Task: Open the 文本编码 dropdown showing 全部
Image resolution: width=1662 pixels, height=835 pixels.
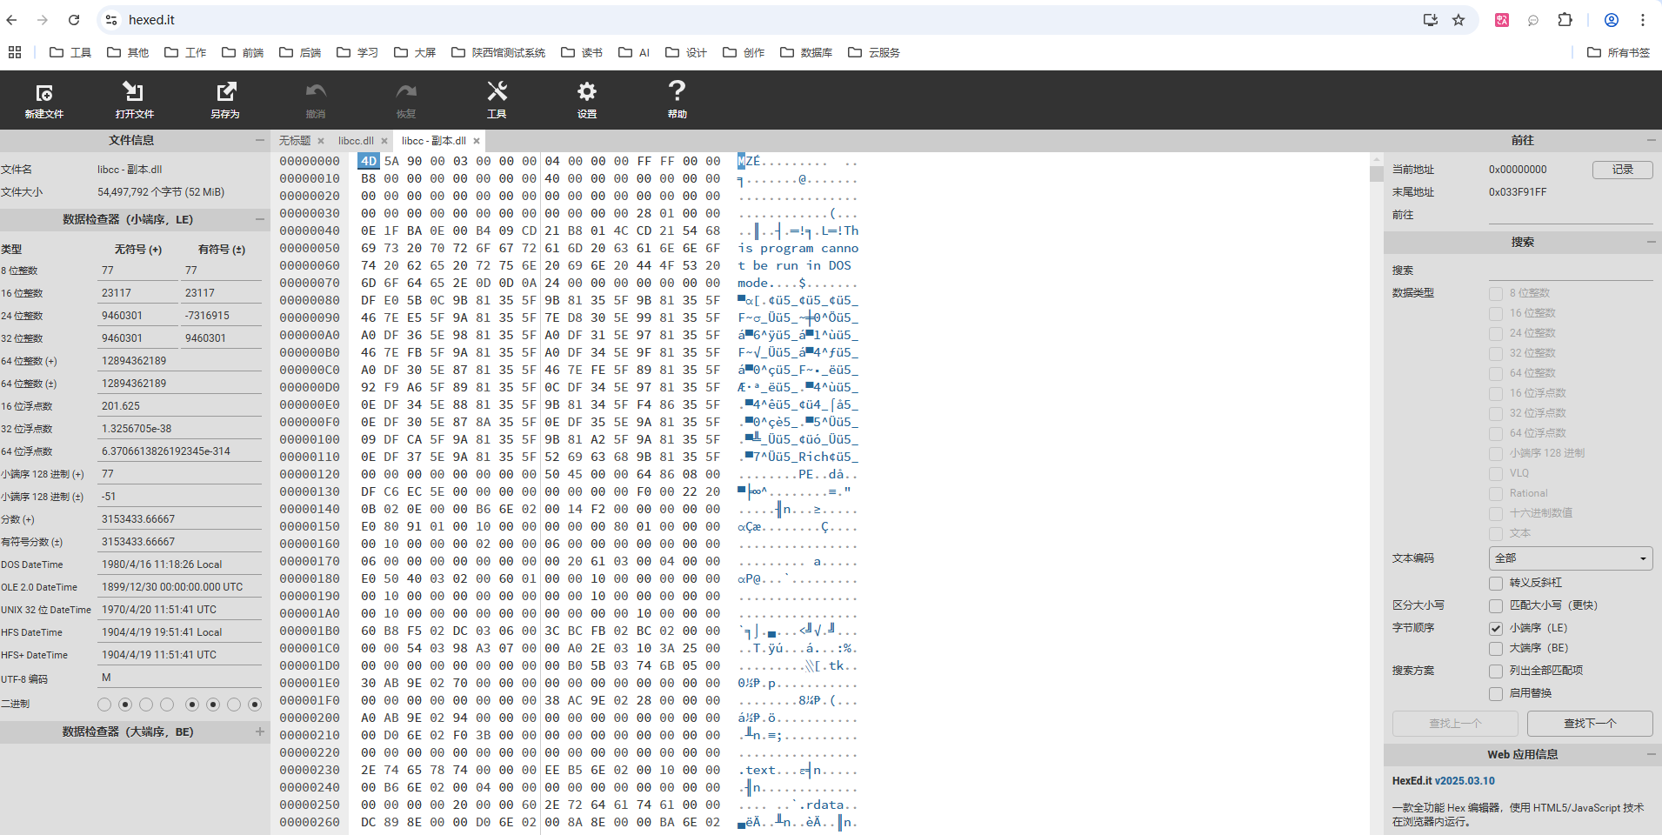Action: (x=1569, y=558)
